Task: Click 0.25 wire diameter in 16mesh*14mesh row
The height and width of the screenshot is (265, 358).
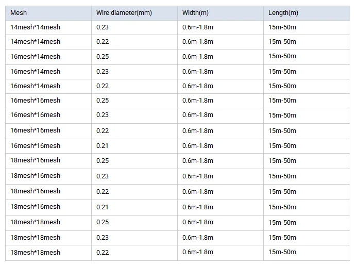Action: click(103, 56)
